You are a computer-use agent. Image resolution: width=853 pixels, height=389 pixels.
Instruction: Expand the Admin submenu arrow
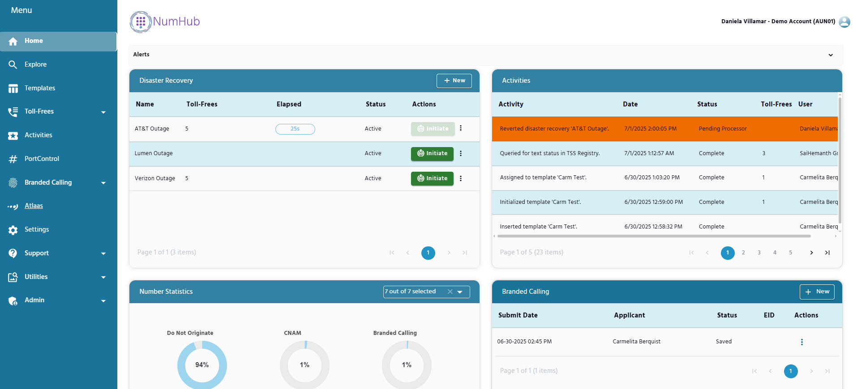coord(103,301)
